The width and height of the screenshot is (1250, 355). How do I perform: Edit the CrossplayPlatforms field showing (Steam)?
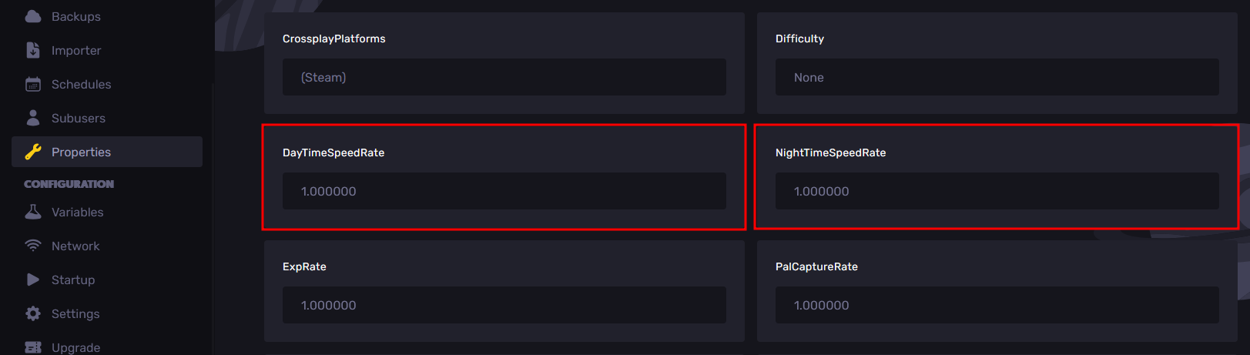pyautogui.click(x=504, y=77)
